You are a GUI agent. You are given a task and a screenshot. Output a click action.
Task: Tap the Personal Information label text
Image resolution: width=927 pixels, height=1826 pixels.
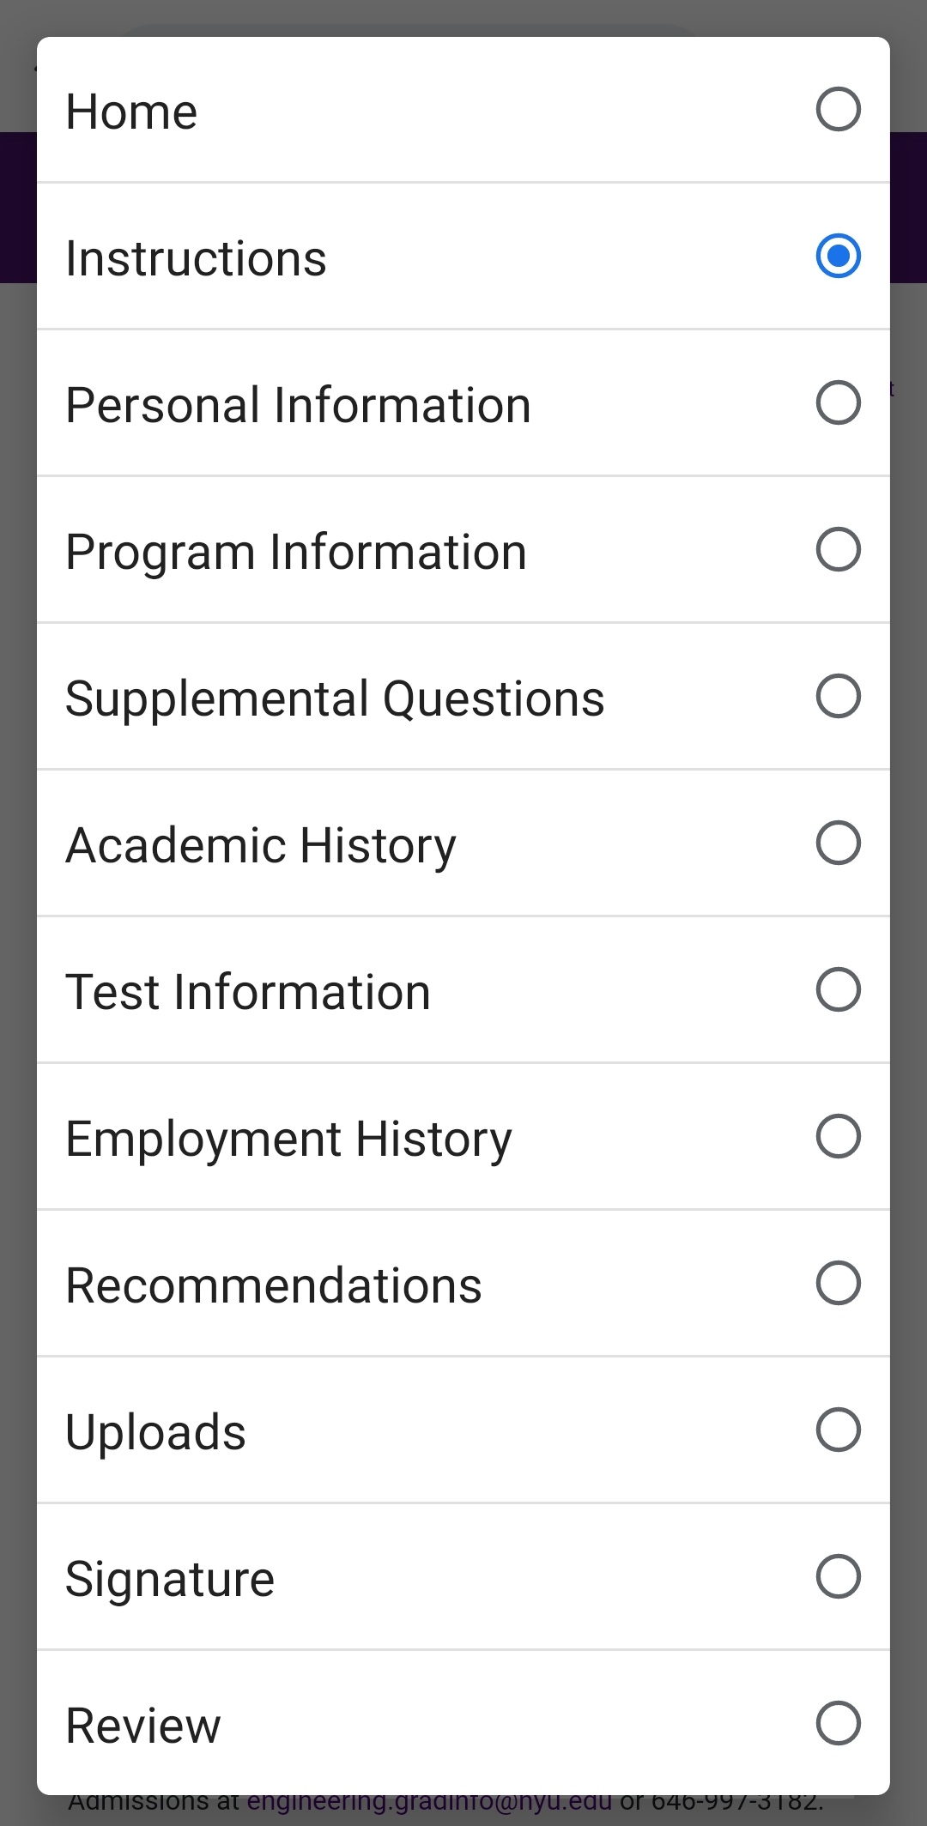(298, 406)
